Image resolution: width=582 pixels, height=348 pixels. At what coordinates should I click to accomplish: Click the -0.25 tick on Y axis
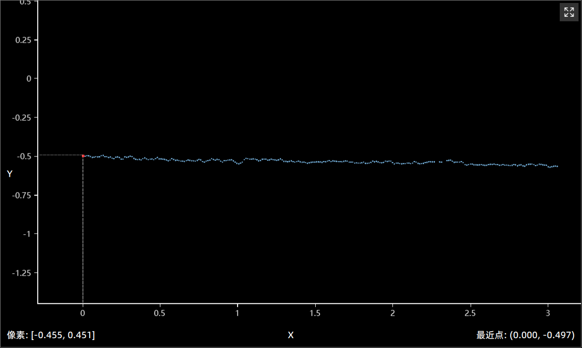click(22, 117)
